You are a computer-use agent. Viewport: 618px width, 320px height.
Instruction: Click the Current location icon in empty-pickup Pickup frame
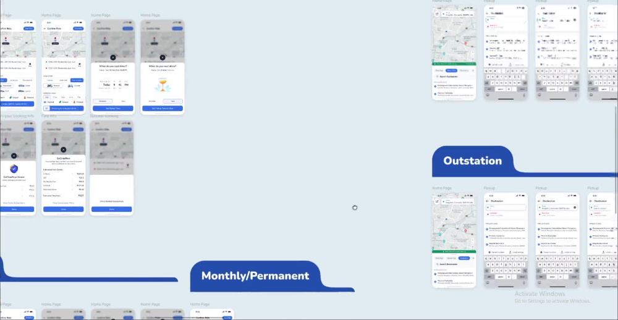(x=490, y=252)
